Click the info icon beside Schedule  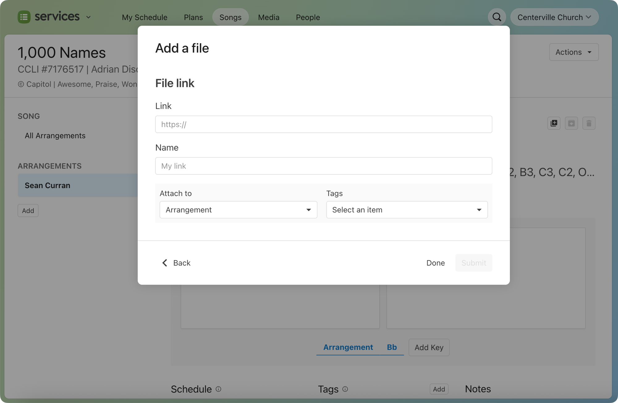click(218, 389)
